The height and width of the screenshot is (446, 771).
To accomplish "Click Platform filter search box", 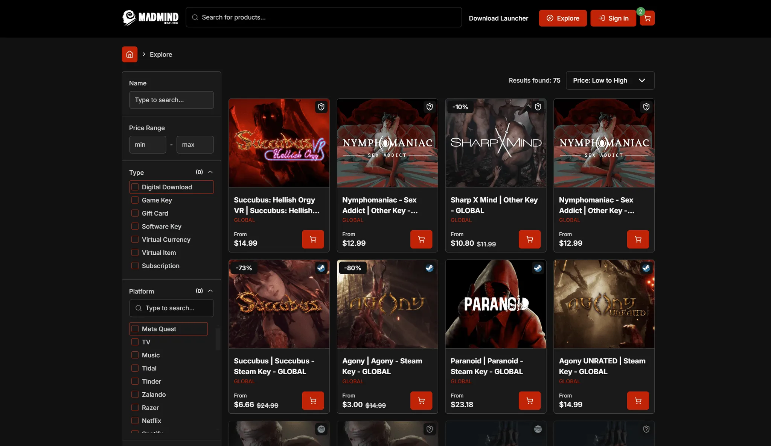I will coord(171,308).
